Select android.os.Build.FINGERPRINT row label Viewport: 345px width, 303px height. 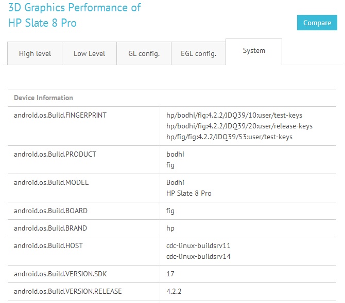pyautogui.click(x=60, y=115)
